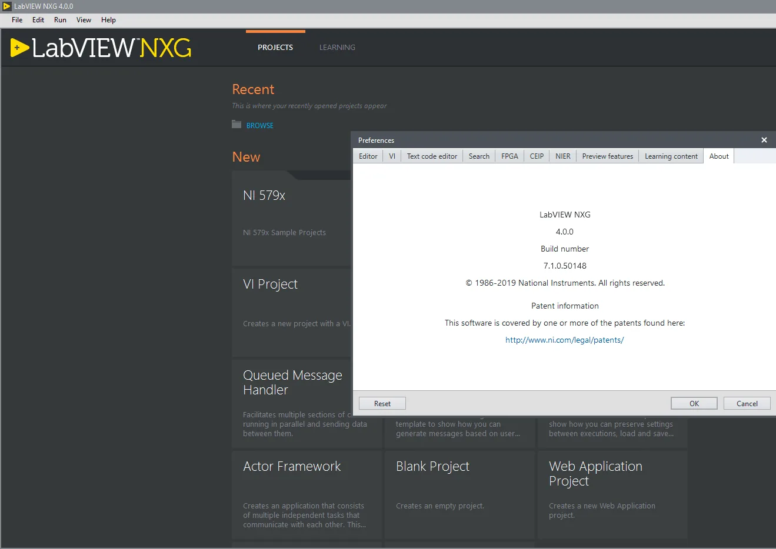Image resolution: width=776 pixels, height=549 pixels.
Task: Click the LabVIEW NXG logo icon
Action: tap(20, 48)
